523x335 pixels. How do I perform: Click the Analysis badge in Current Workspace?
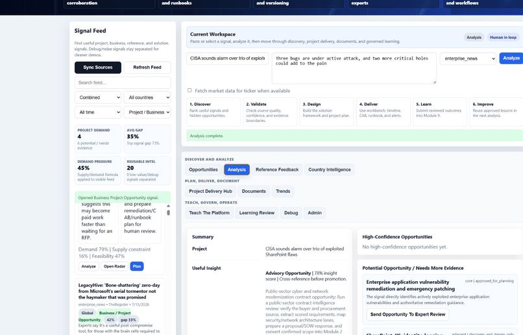pyautogui.click(x=474, y=38)
